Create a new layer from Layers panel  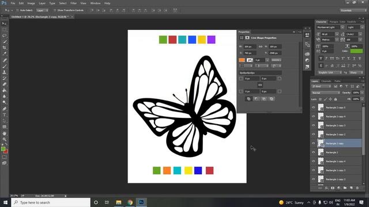pos(351,188)
